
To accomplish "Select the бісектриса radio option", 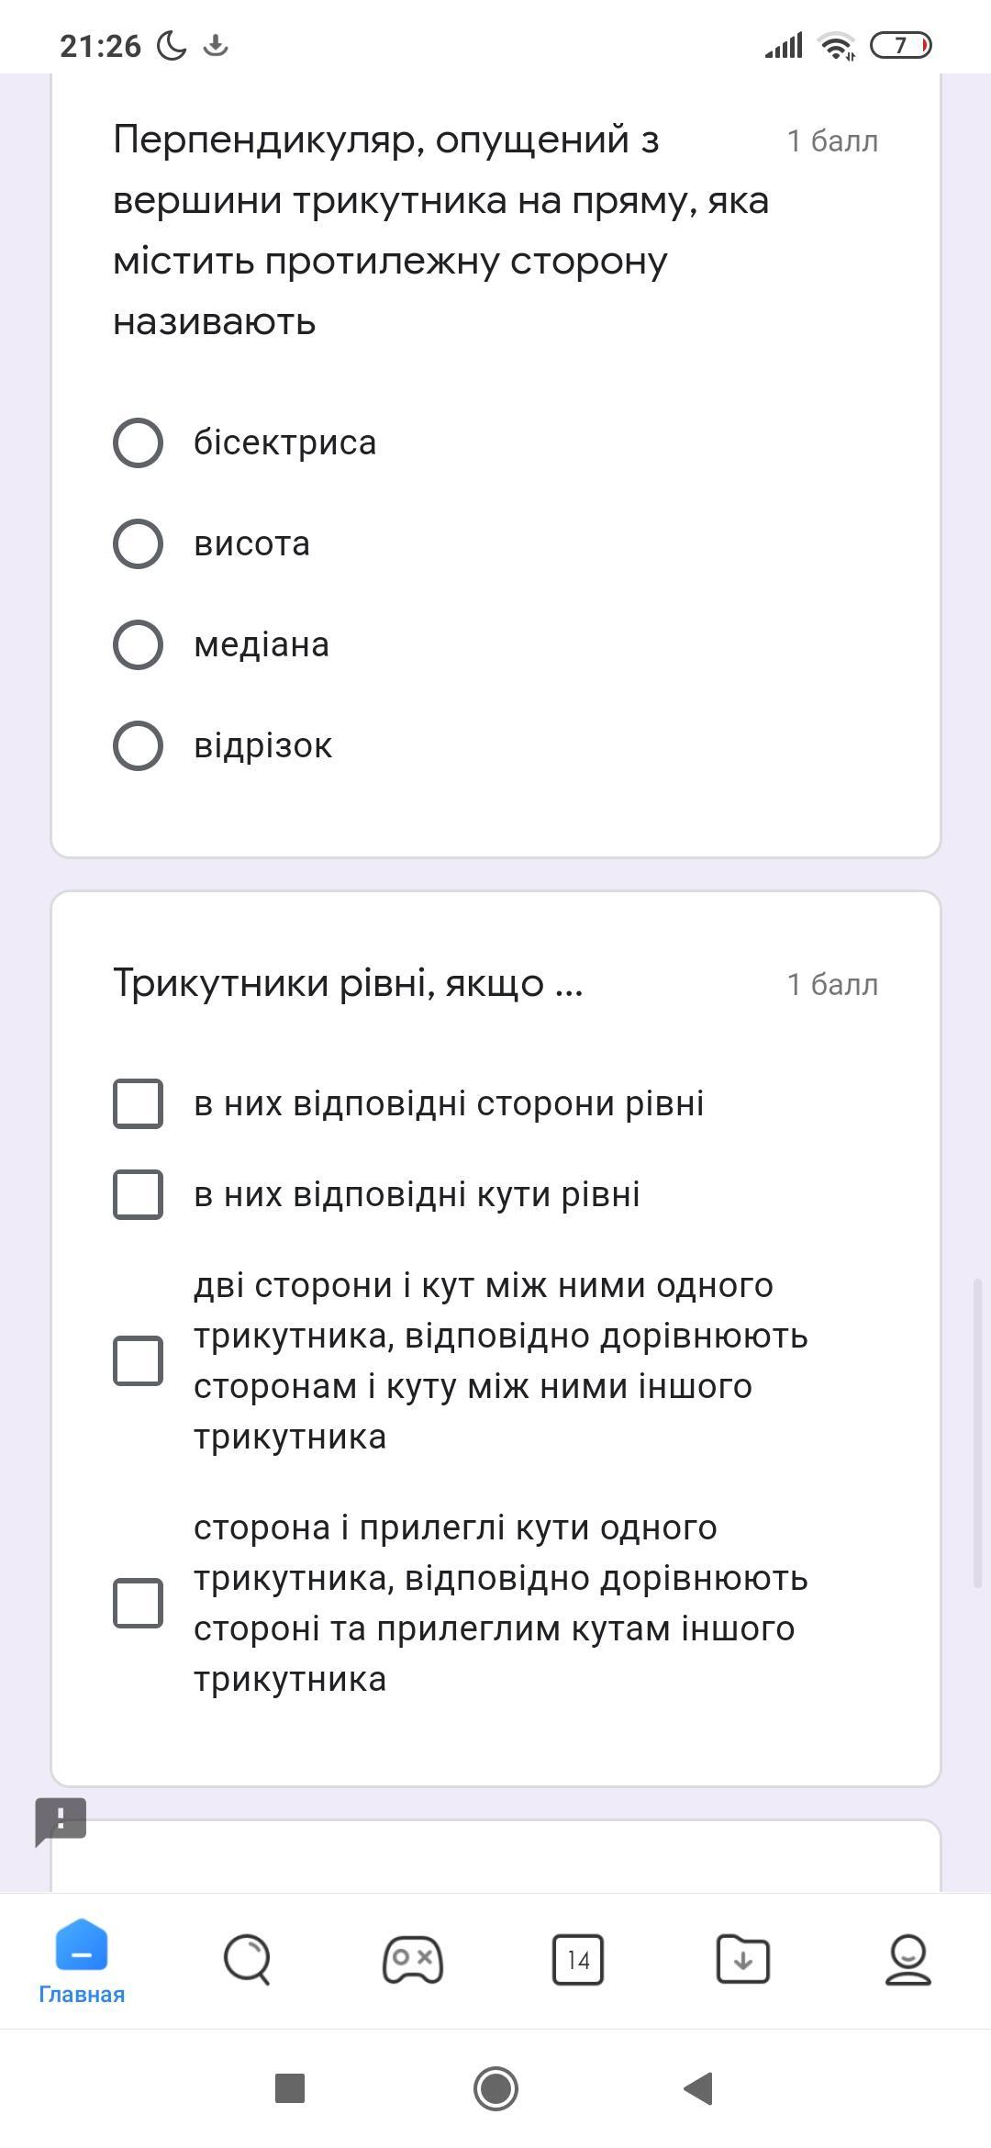I will (x=138, y=442).
